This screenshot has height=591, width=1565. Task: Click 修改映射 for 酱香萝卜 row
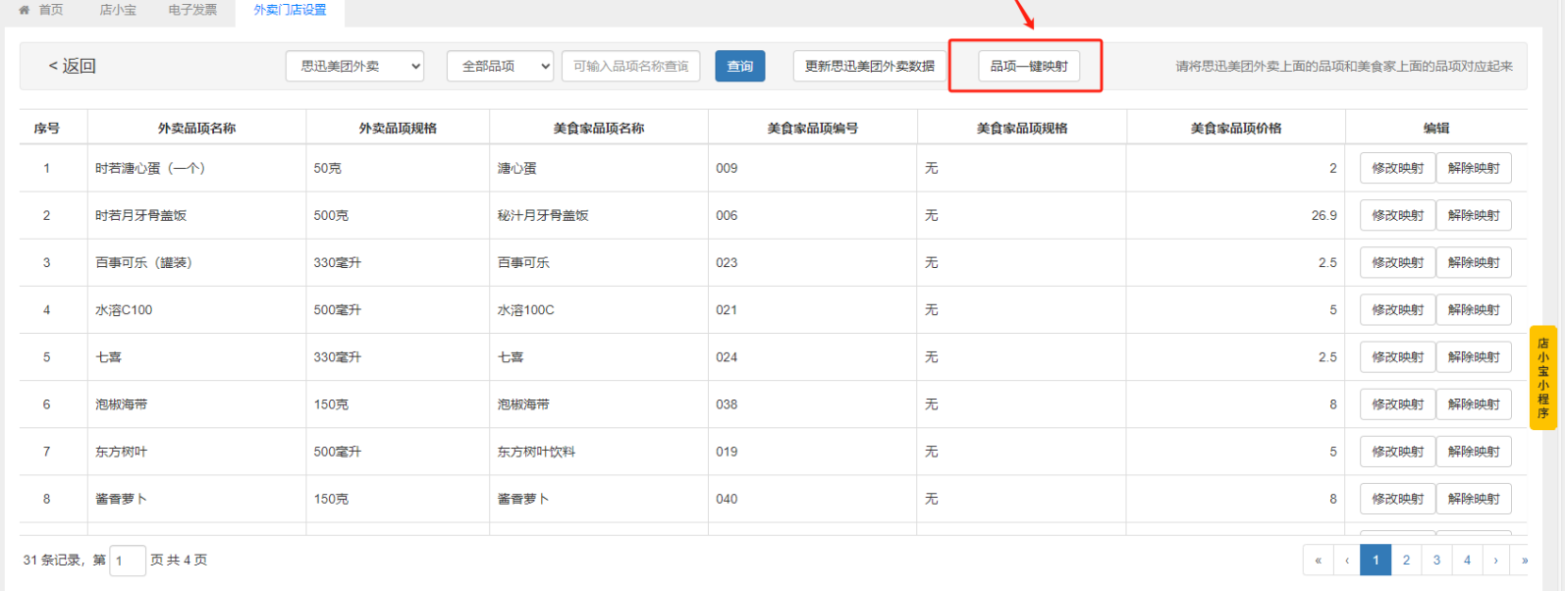coord(1397,499)
